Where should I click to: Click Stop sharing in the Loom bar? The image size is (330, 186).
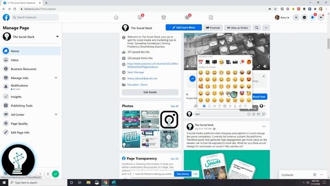[x=183, y=174]
